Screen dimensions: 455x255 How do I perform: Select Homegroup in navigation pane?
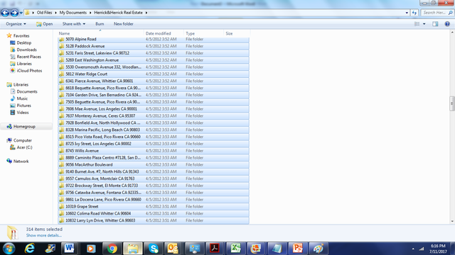(24, 127)
